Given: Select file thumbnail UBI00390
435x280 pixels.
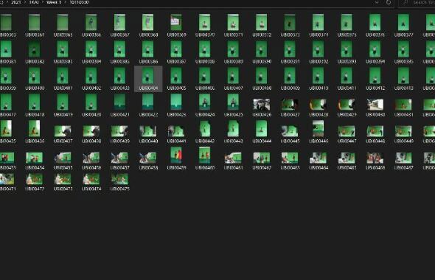Looking at the screenshot, I should 262,52.
